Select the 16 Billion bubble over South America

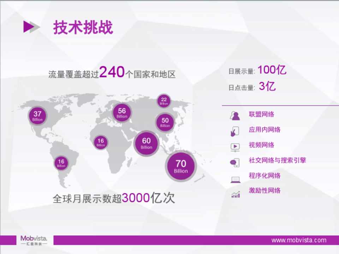click(61, 163)
